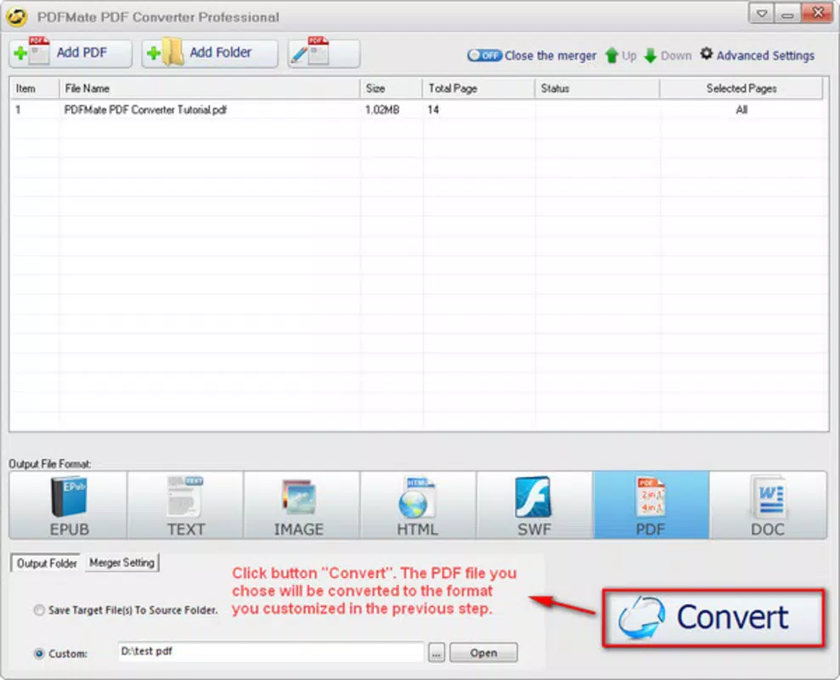840x680 pixels.
Task: Open the PDF edit pencil tool
Action: tap(324, 53)
